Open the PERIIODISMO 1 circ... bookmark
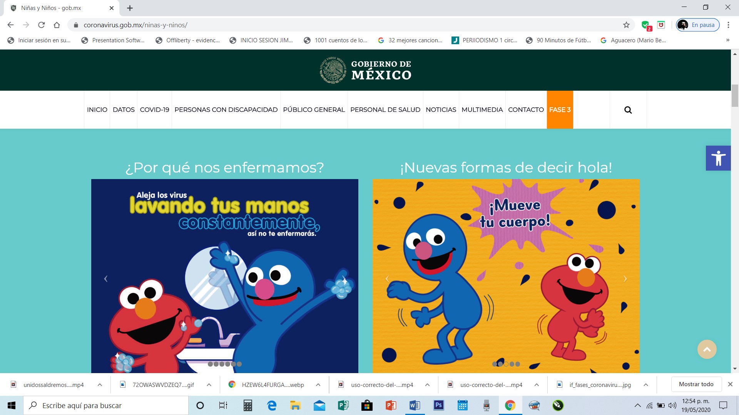 point(485,40)
